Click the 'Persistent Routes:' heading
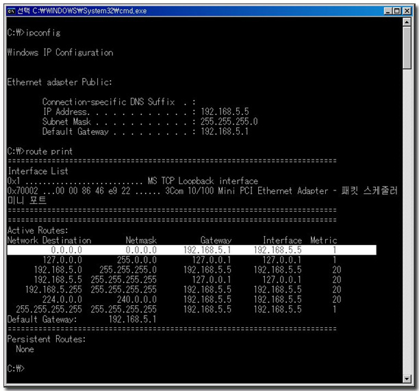Image resolution: width=419 pixels, height=391 pixels. pos(47,339)
